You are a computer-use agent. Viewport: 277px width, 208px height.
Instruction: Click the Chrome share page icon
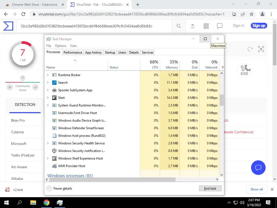click(243, 14)
